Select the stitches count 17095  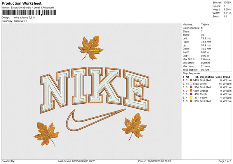(227, 3)
